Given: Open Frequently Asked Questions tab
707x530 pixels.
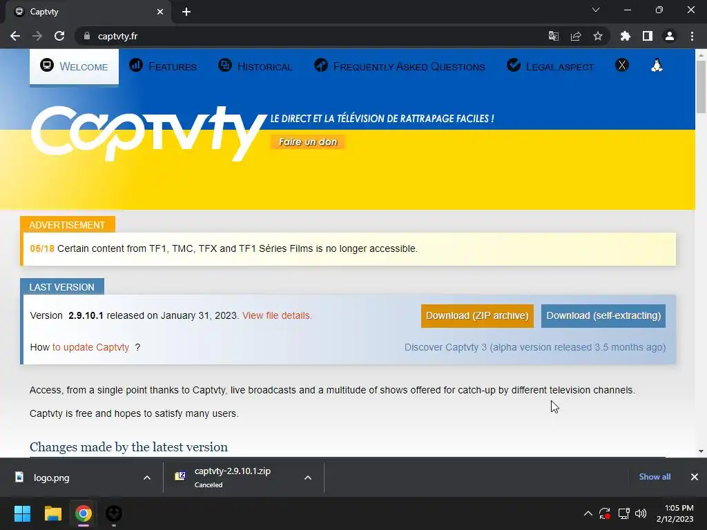Looking at the screenshot, I should [400, 66].
